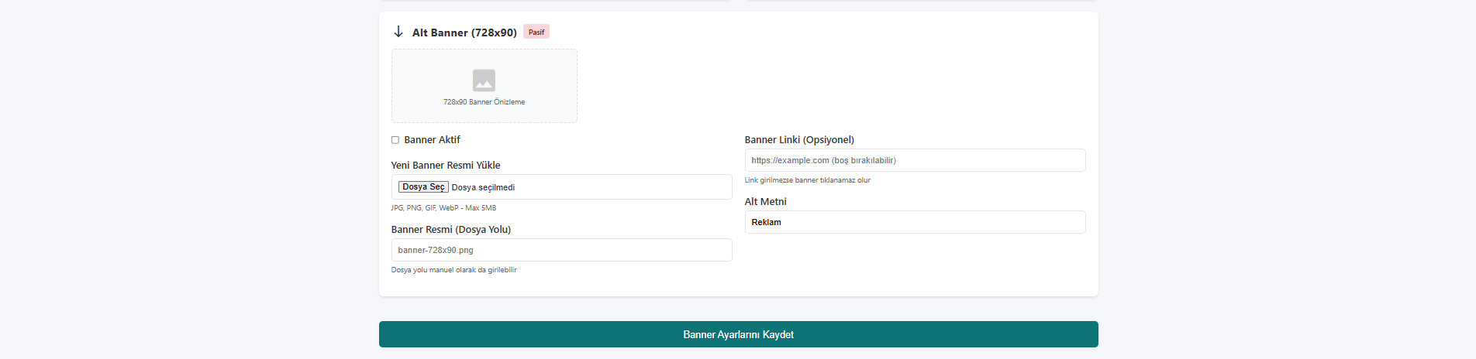Focus the Banner Linki URL input field

[915, 160]
